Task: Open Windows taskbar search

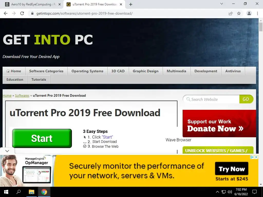Action: (x=18, y=192)
